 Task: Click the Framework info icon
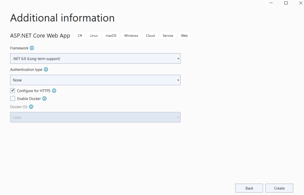(32, 48)
